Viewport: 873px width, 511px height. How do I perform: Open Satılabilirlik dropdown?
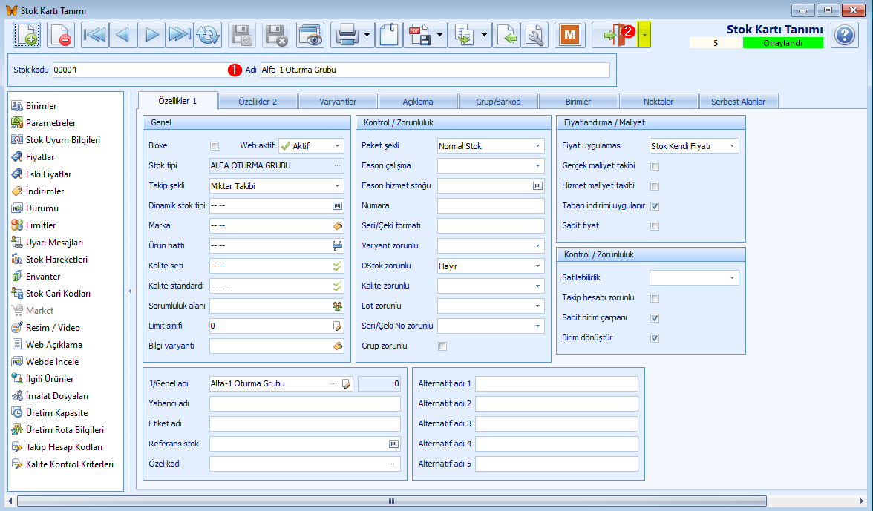tap(732, 277)
